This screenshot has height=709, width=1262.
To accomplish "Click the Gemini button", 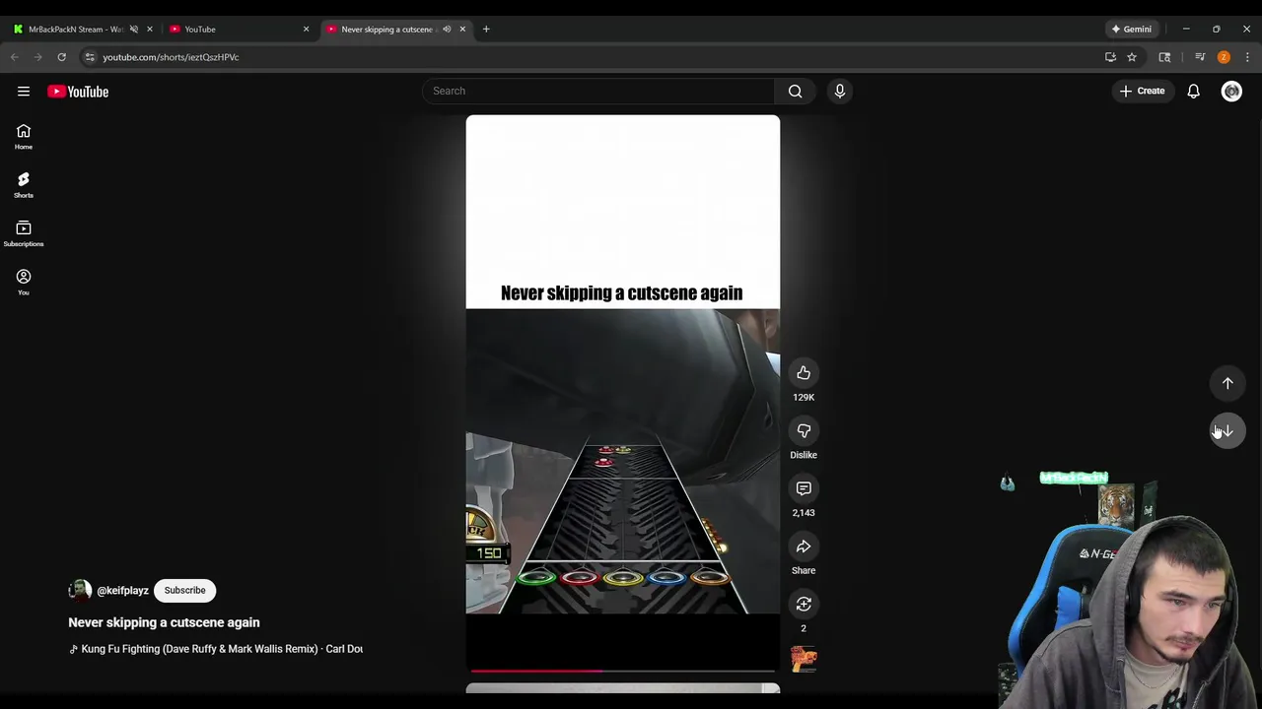I will [x=1131, y=30].
